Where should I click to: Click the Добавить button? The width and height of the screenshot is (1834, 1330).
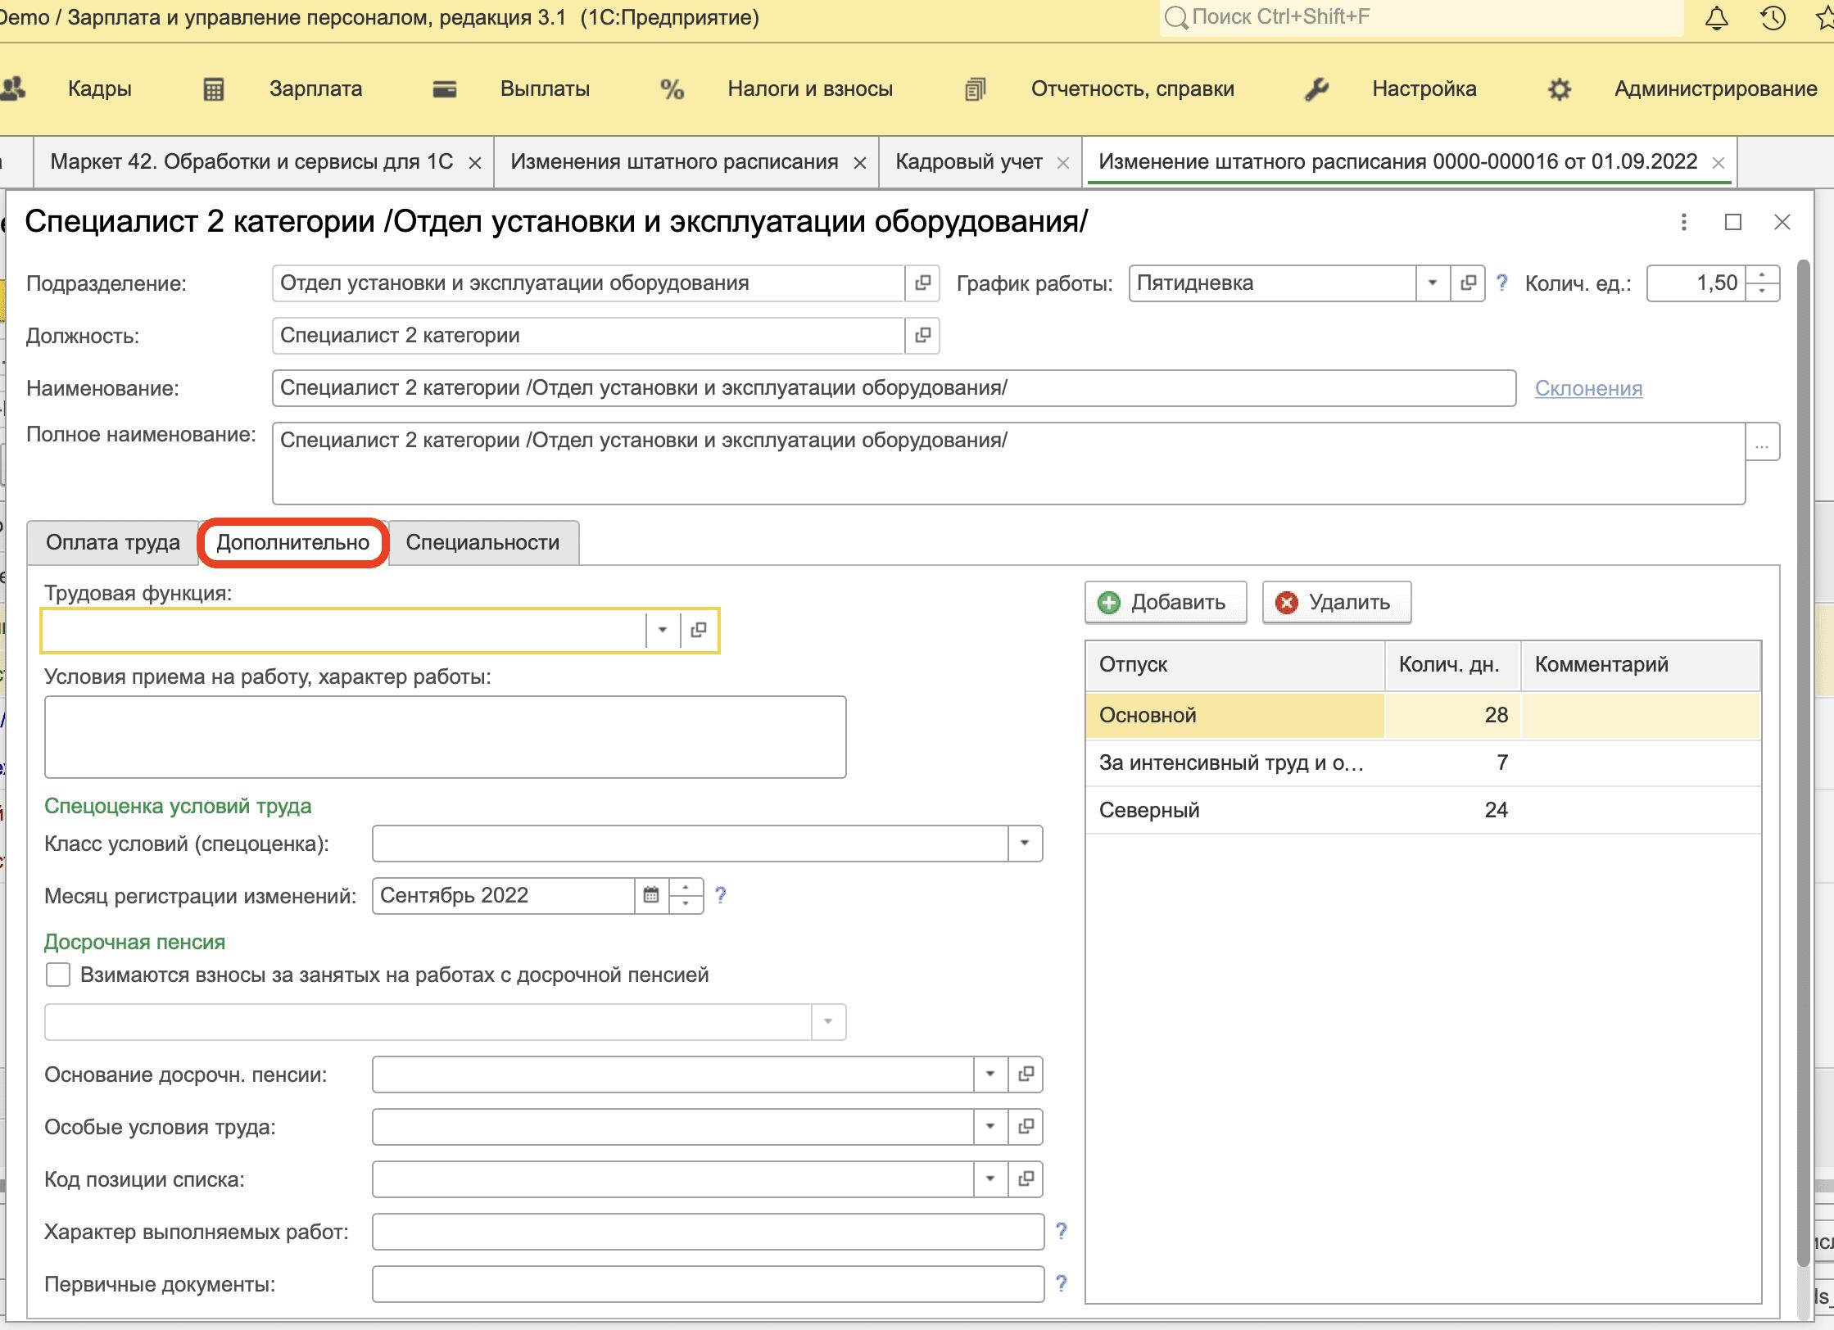(x=1166, y=603)
